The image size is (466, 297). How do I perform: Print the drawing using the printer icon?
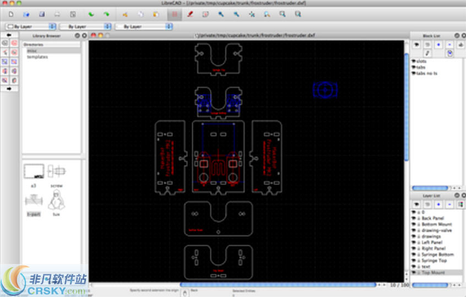coord(57,14)
